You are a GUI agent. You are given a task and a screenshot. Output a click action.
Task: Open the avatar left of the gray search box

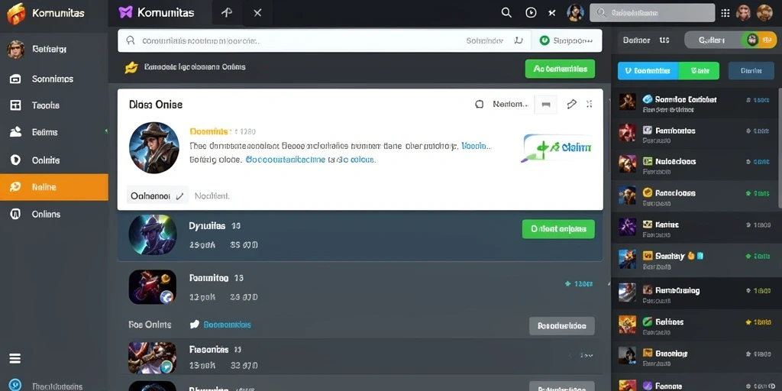[x=576, y=13]
